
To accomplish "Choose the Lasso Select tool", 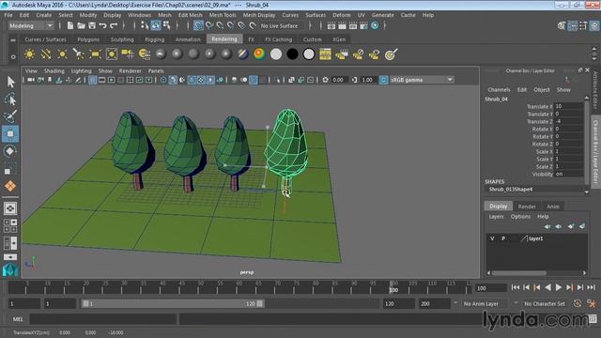I will (x=10, y=100).
